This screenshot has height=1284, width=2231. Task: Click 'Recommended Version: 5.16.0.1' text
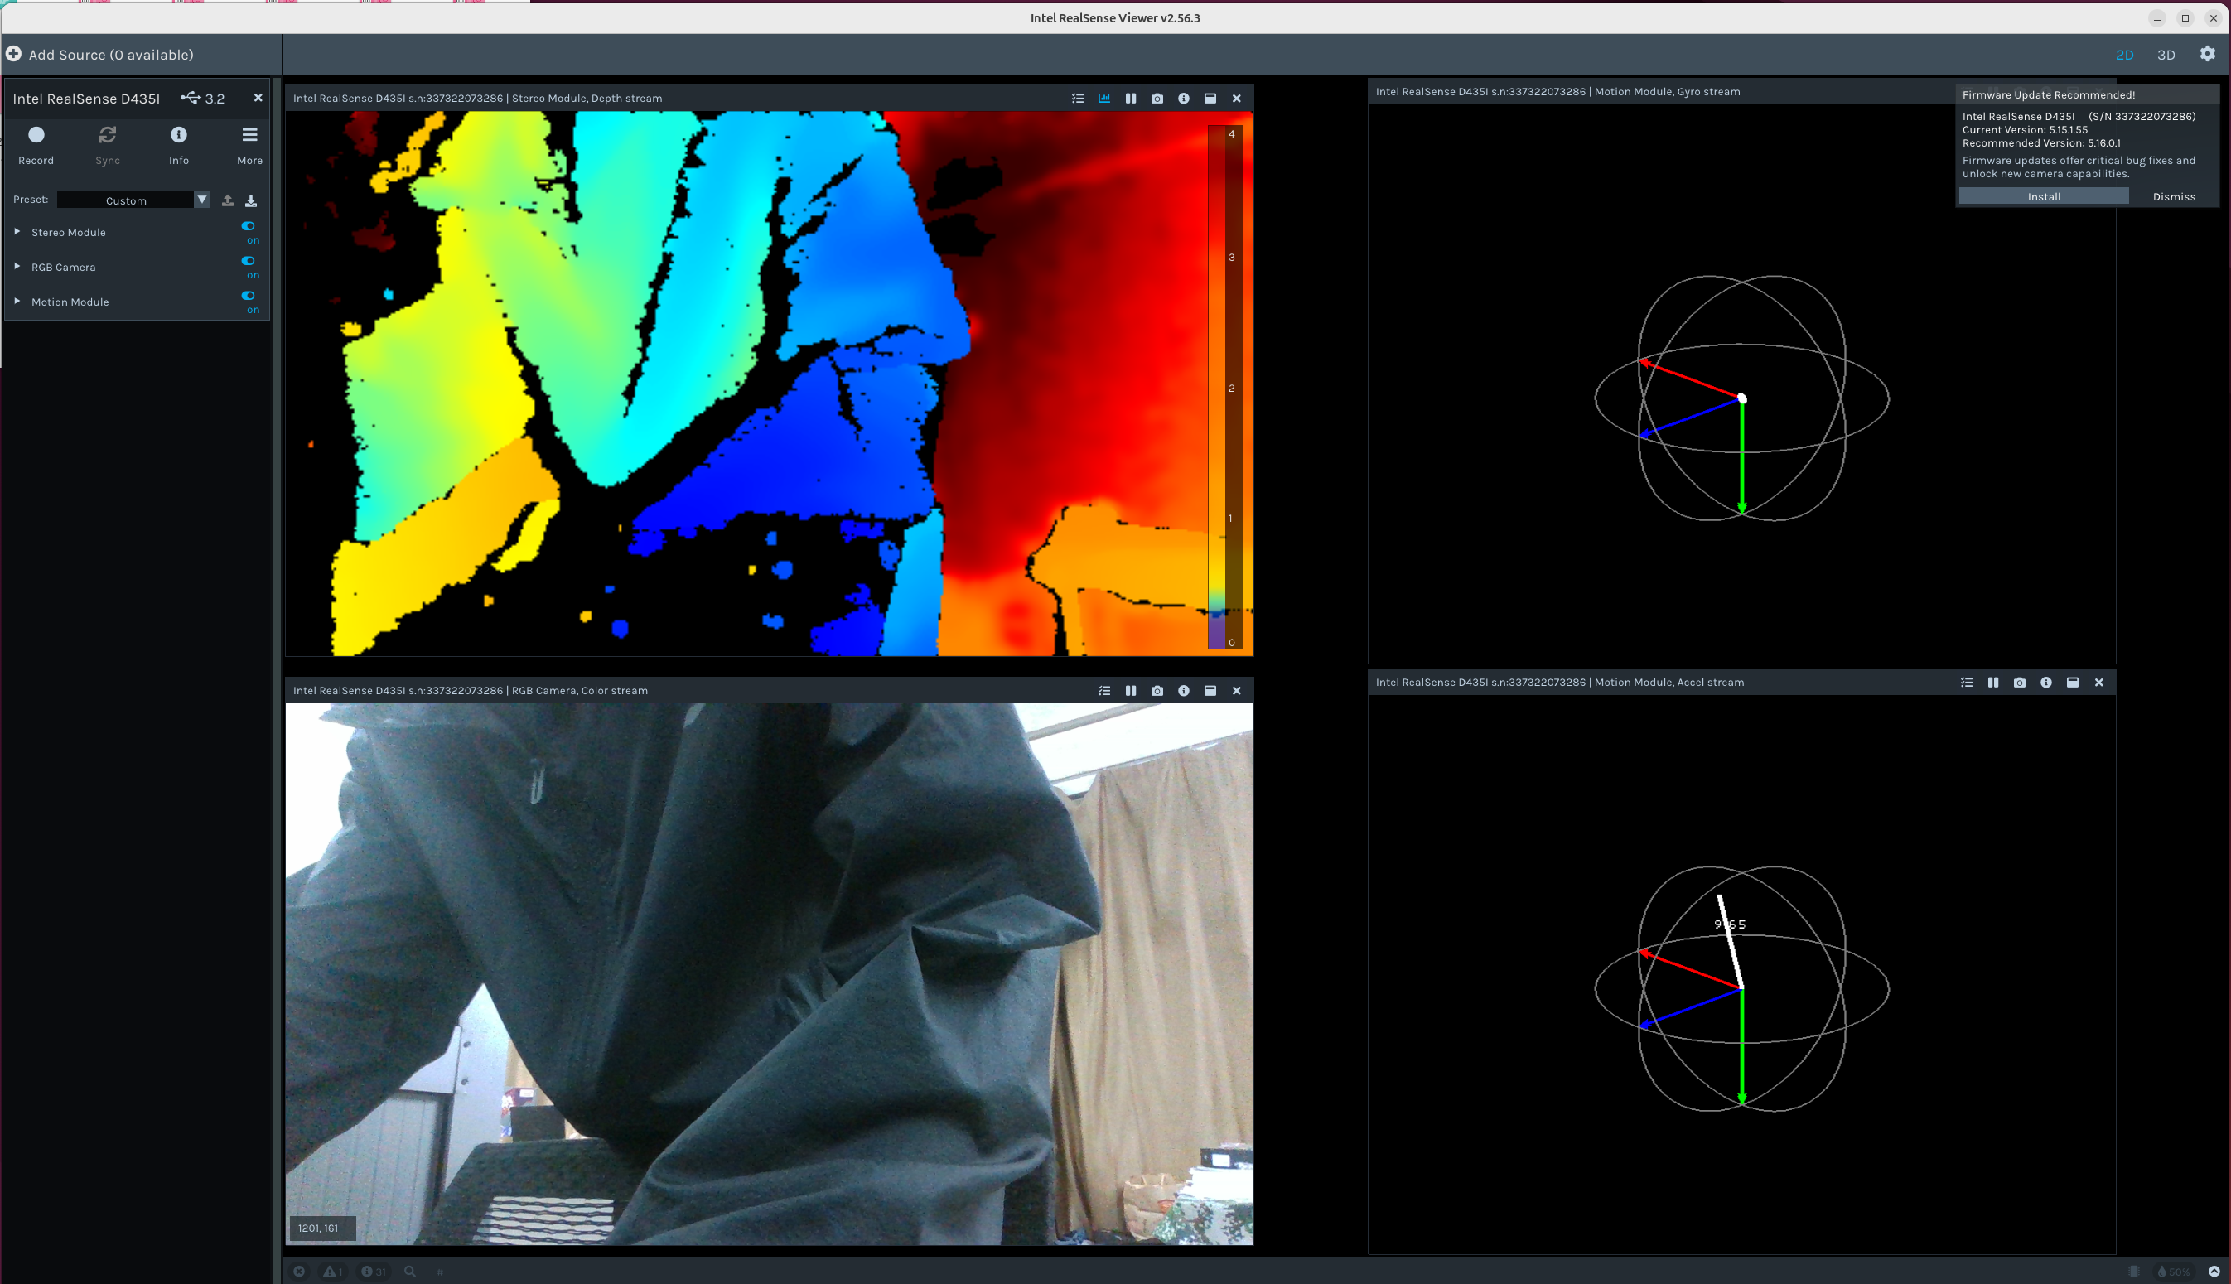pyautogui.click(x=2041, y=142)
